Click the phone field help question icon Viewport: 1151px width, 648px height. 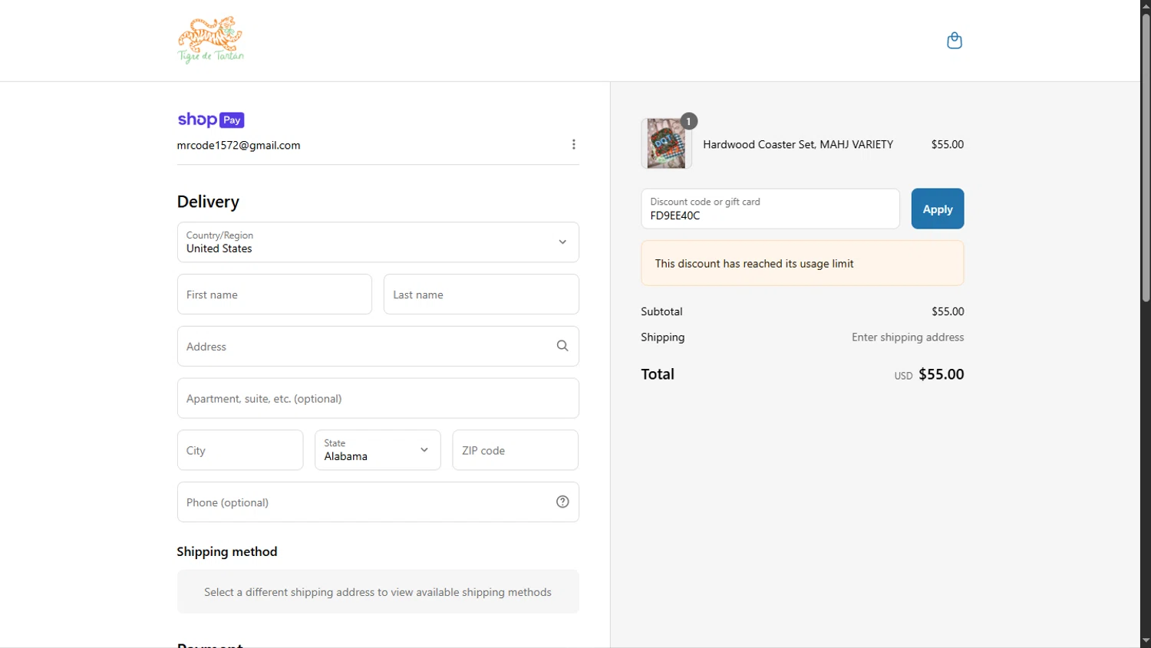(x=562, y=502)
